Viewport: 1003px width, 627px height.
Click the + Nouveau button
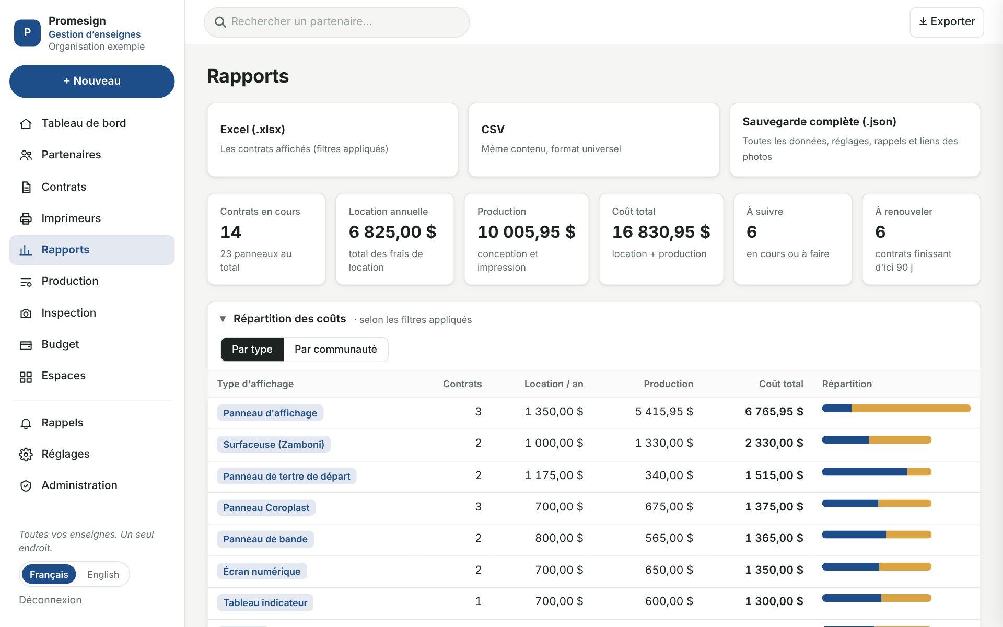(x=92, y=81)
